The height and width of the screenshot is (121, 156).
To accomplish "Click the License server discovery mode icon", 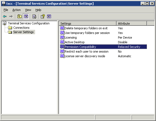I will (62, 56).
